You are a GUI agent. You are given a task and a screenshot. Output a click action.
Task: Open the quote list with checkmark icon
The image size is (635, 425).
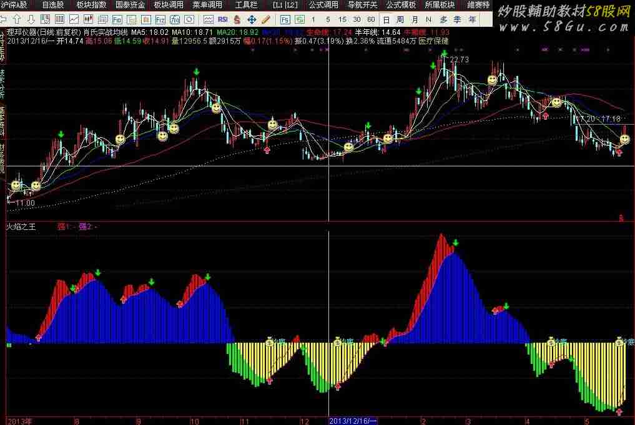click(x=45, y=19)
